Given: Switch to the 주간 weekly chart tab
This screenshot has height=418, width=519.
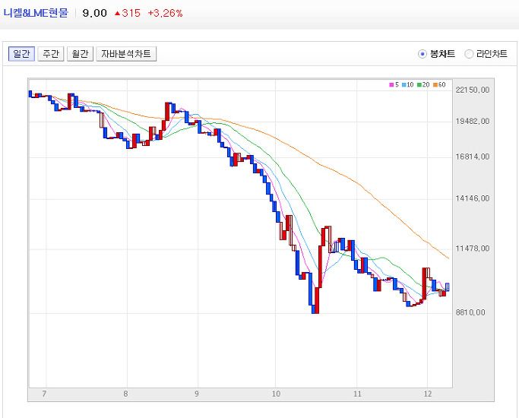Looking at the screenshot, I should coord(51,54).
